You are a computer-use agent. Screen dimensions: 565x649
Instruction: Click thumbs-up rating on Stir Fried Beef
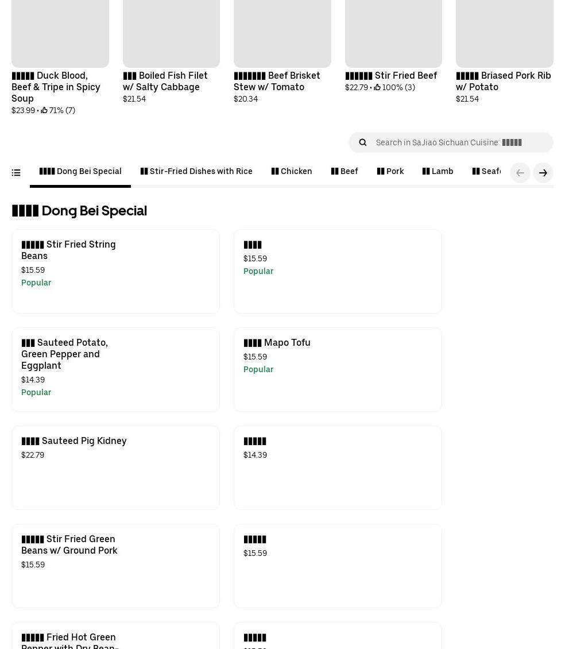click(x=377, y=87)
